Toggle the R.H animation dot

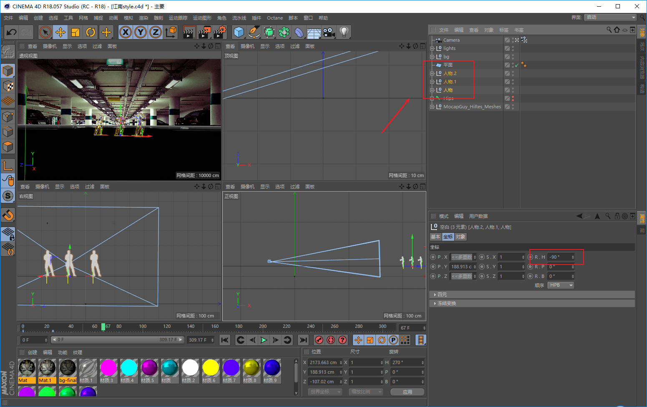(x=530, y=257)
